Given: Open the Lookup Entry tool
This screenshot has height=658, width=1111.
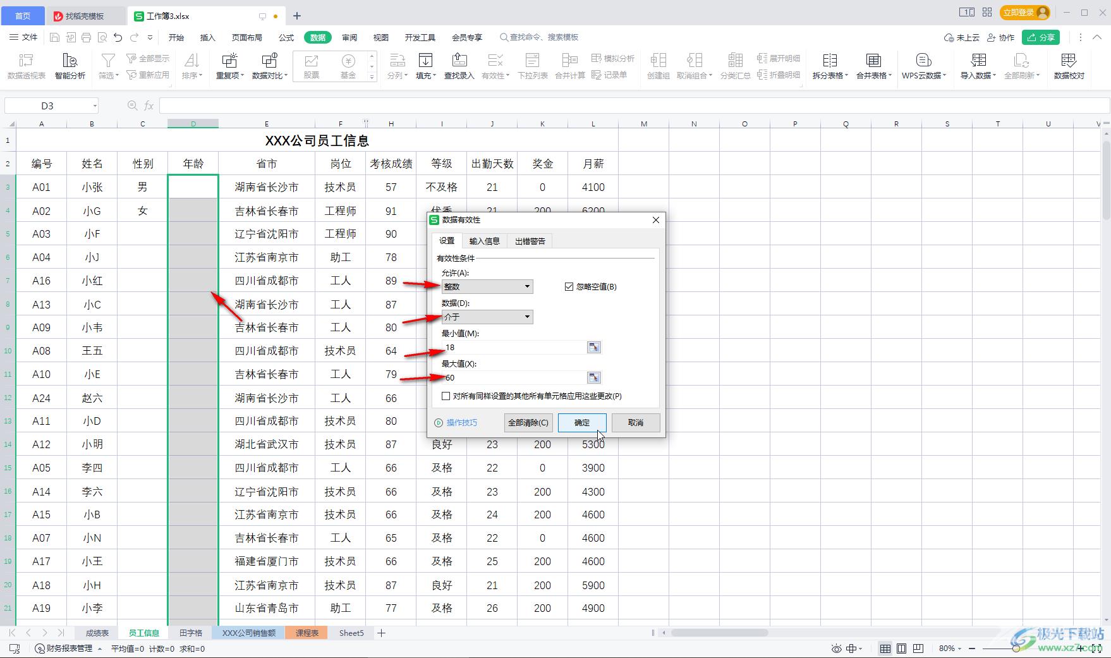Looking at the screenshot, I should click(x=459, y=66).
